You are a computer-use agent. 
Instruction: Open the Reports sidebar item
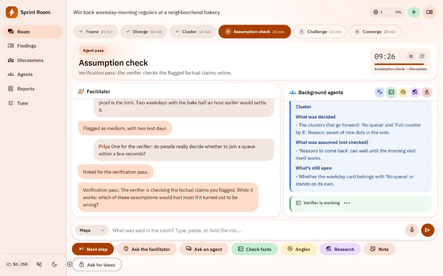click(x=33, y=89)
